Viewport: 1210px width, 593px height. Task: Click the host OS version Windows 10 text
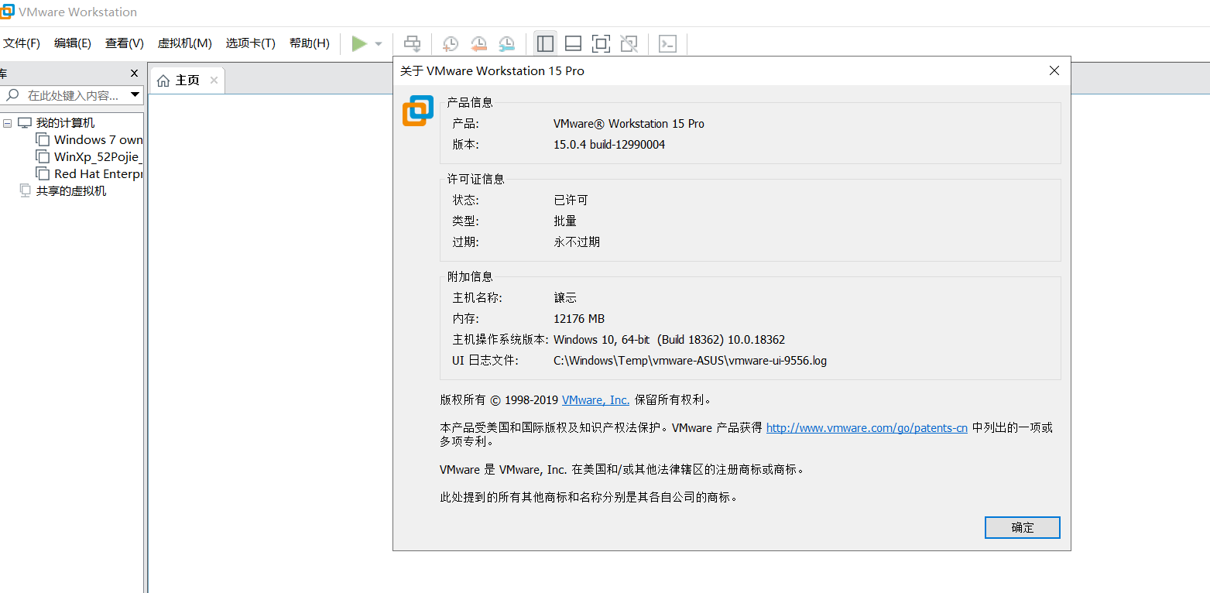(670, 340)
